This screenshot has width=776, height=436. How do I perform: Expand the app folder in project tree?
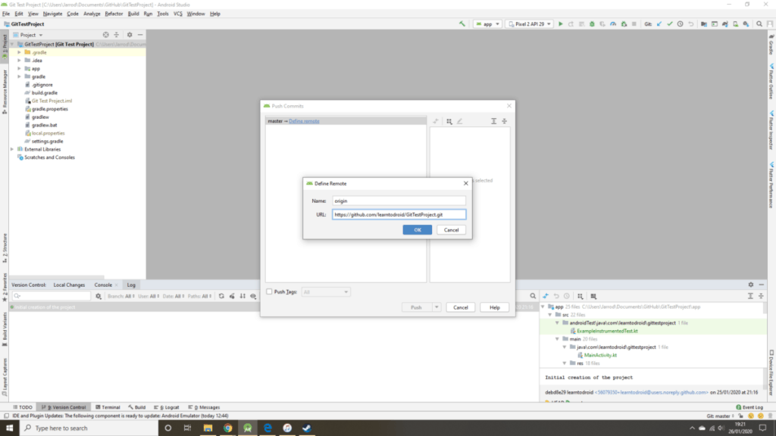point(20,68)
